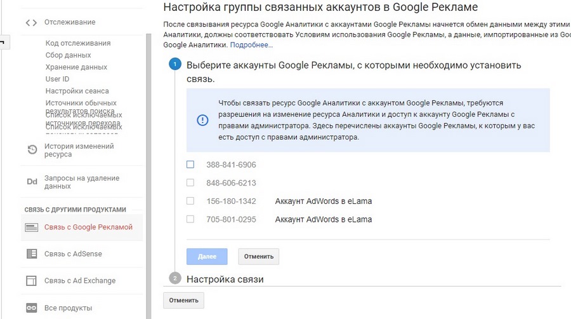
Task: Select checkbox for account 705-801-0295
Action: [x=190, y=219]
